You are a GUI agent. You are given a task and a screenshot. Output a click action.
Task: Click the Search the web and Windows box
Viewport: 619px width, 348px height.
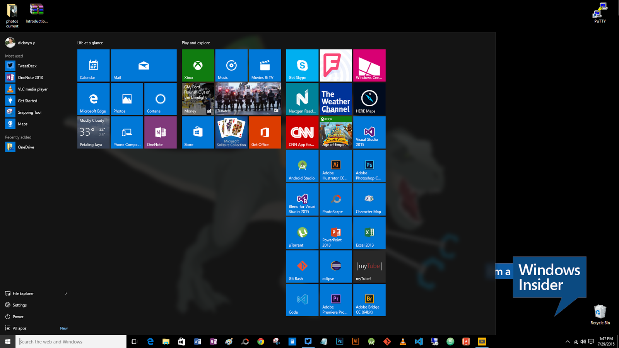pos(71,341)
